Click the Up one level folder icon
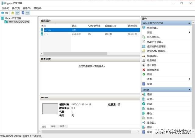The image size is (195, 138). pos(13,13)
